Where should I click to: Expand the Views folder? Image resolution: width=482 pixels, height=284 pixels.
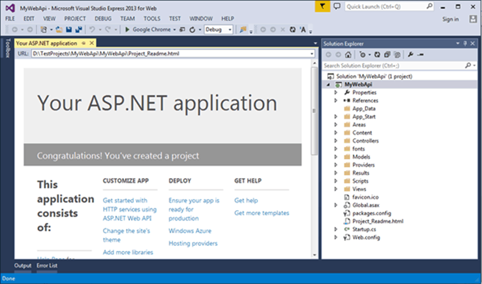(336, 189)
